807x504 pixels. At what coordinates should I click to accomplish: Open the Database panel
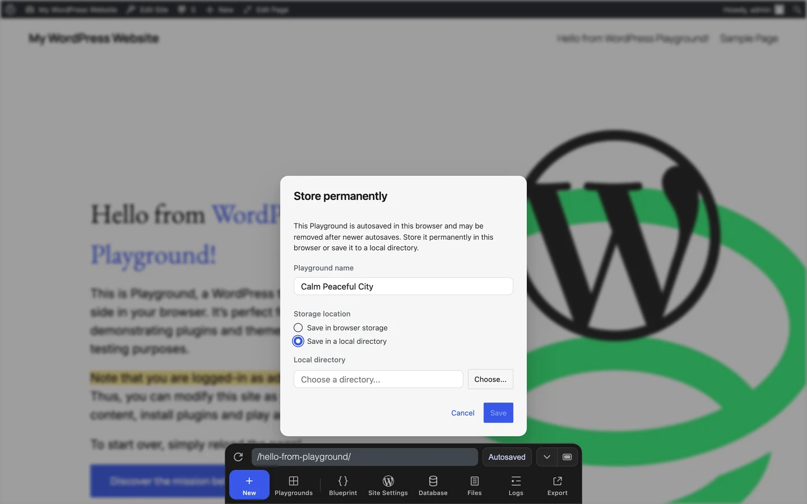pyautogui.click(x=433, y=486)
